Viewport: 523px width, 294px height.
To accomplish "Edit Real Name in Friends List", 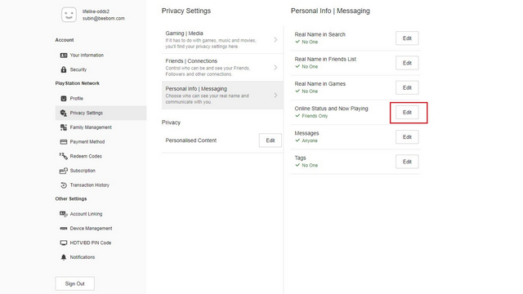I will pos(407,63).
